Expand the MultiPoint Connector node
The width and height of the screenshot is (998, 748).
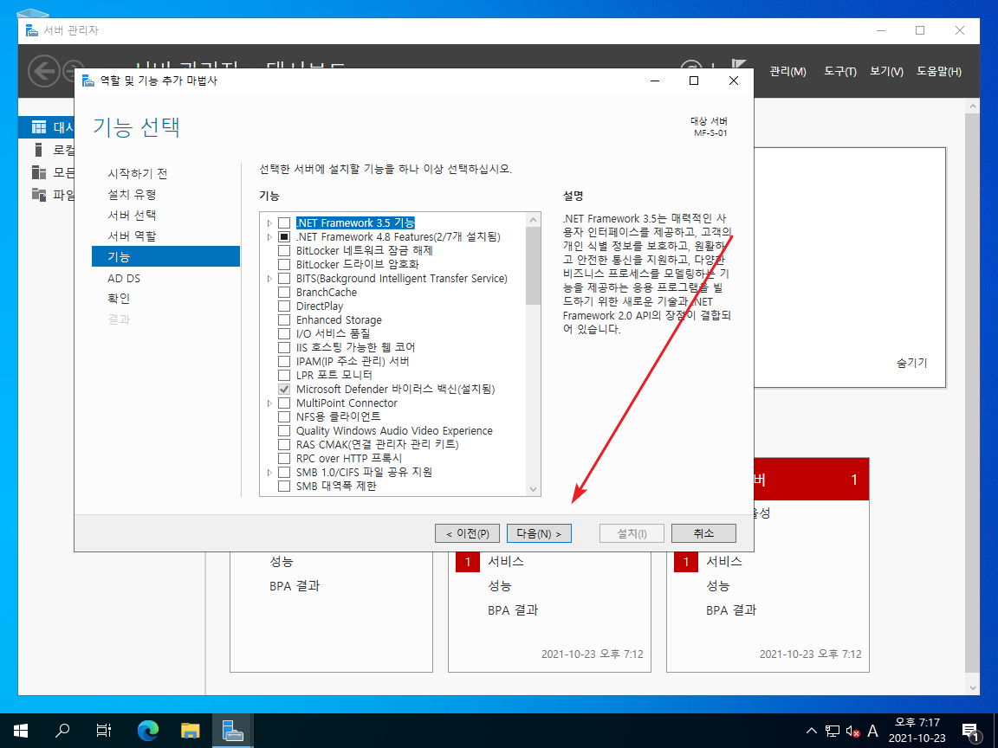tap(269, 403)
